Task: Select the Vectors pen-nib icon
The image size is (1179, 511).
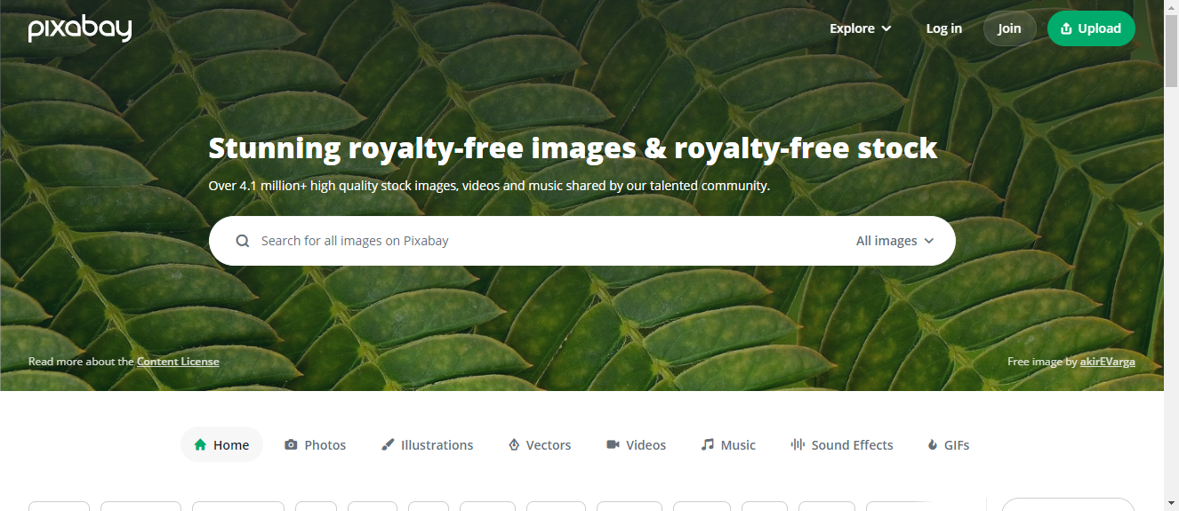Action: [x=513, y=444]
